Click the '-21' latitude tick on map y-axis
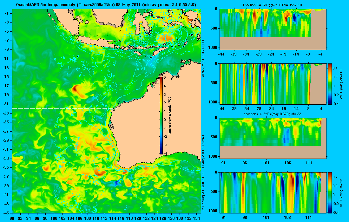Viewport: 349px width, 222px height. click(6, 104)
